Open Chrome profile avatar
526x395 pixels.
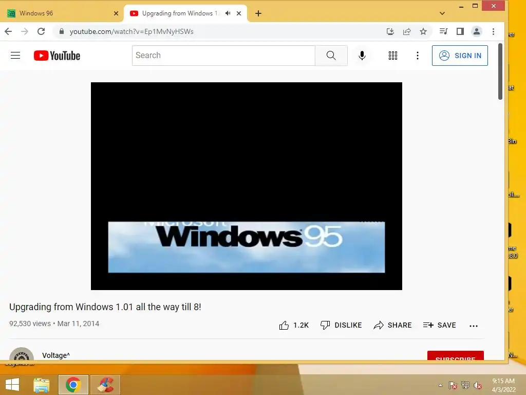(477, 31)
